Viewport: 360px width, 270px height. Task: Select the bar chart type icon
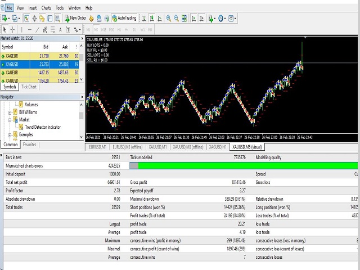point(144,18)
